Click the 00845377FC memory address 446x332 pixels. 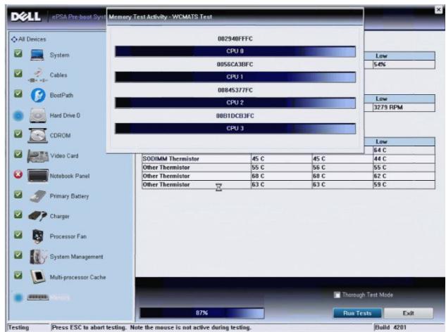tap(235, 90)
